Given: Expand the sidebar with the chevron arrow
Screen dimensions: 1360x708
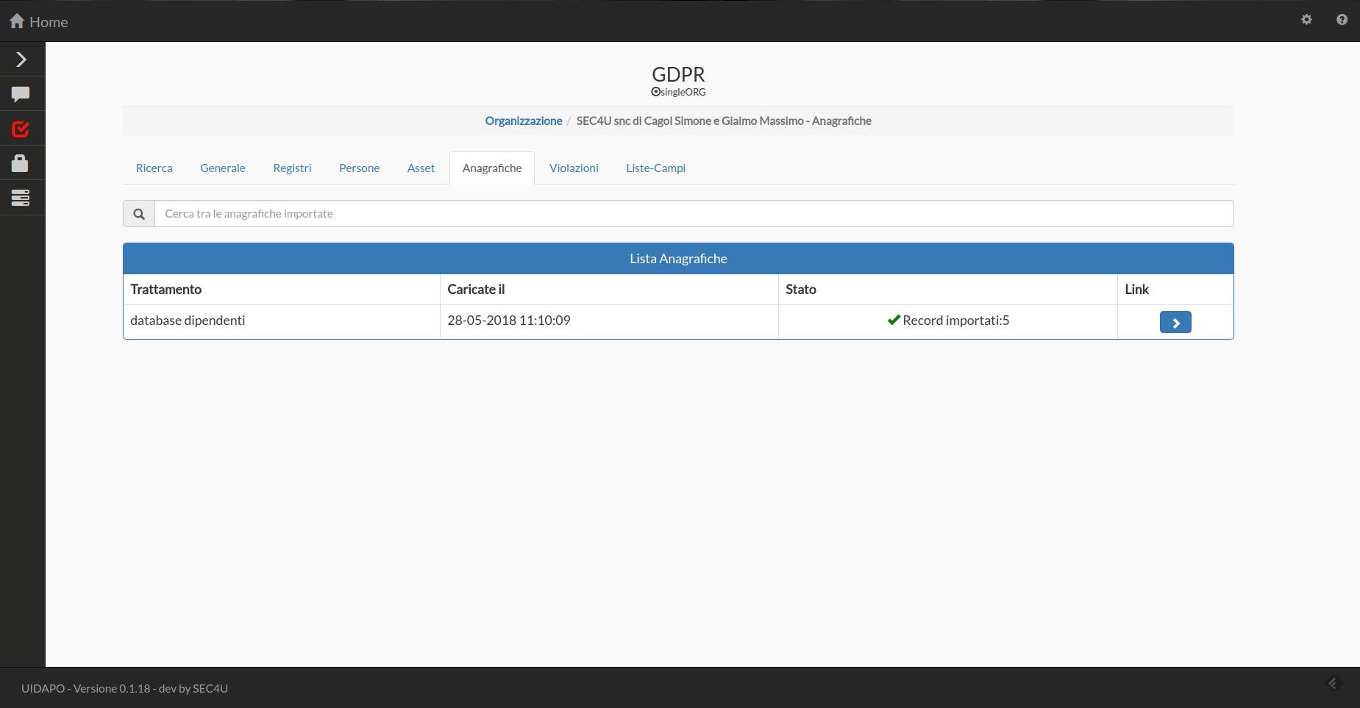Looking at the screenshot, I should click(x=21, y=60).
